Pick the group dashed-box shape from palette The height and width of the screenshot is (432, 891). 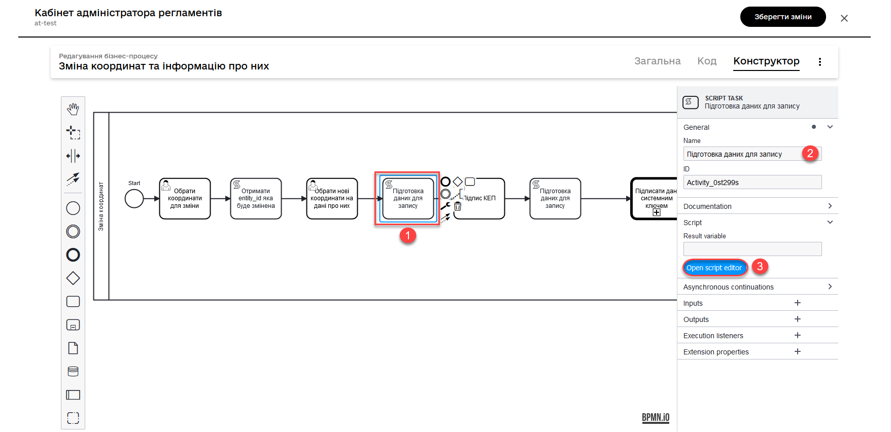pyautogui.click(x=73, y=418)
